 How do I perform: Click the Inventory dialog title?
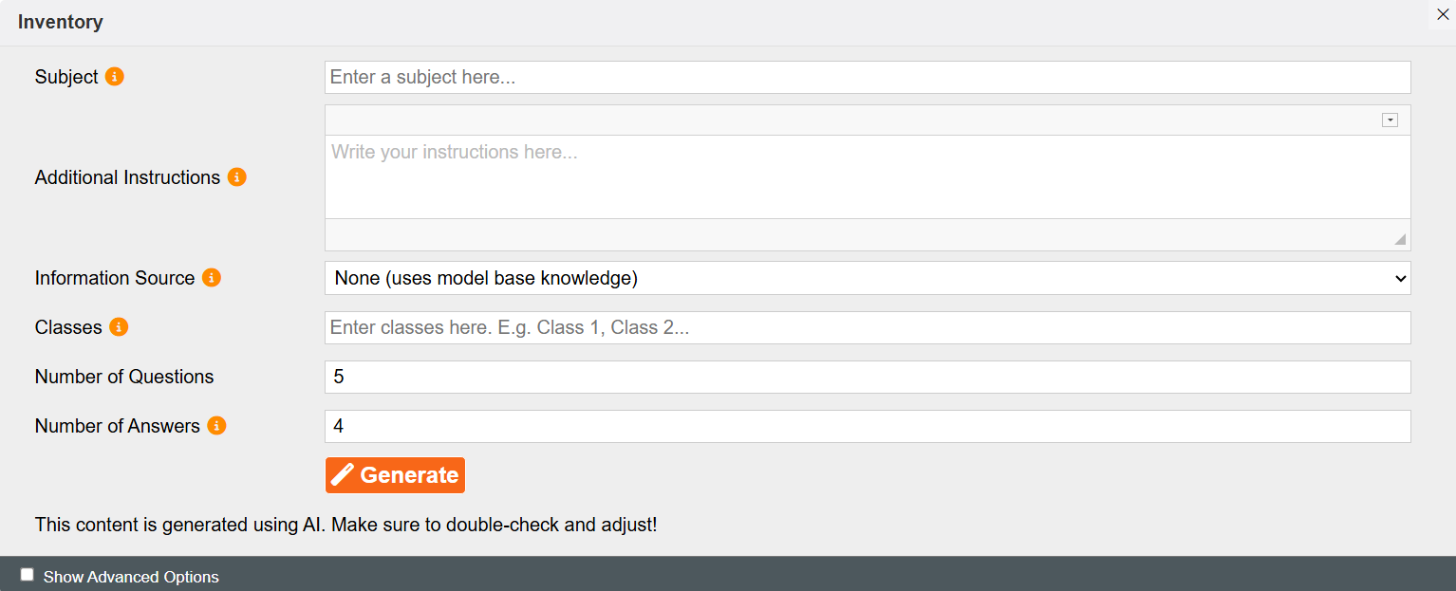tap(61, 22)
